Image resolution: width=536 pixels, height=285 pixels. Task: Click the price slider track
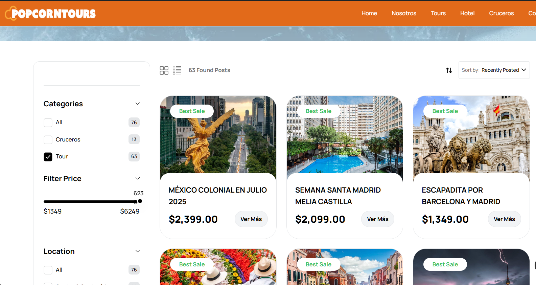coord(91,201)
